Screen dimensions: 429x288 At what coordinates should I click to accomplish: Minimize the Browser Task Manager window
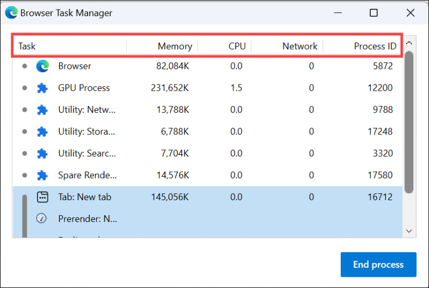[x=338, y=13]
